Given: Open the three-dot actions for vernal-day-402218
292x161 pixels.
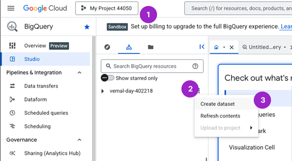Looking at the screenshot, I should (x=199, y=91).
